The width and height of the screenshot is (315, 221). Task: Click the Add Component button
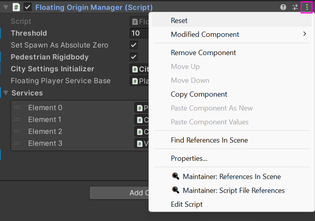(x=119, y=193)
